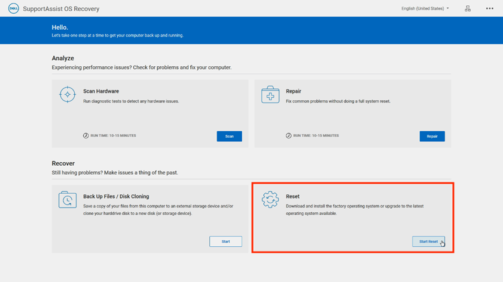Select the Back Up Files / Disk Cloning title

click(116, 196)
